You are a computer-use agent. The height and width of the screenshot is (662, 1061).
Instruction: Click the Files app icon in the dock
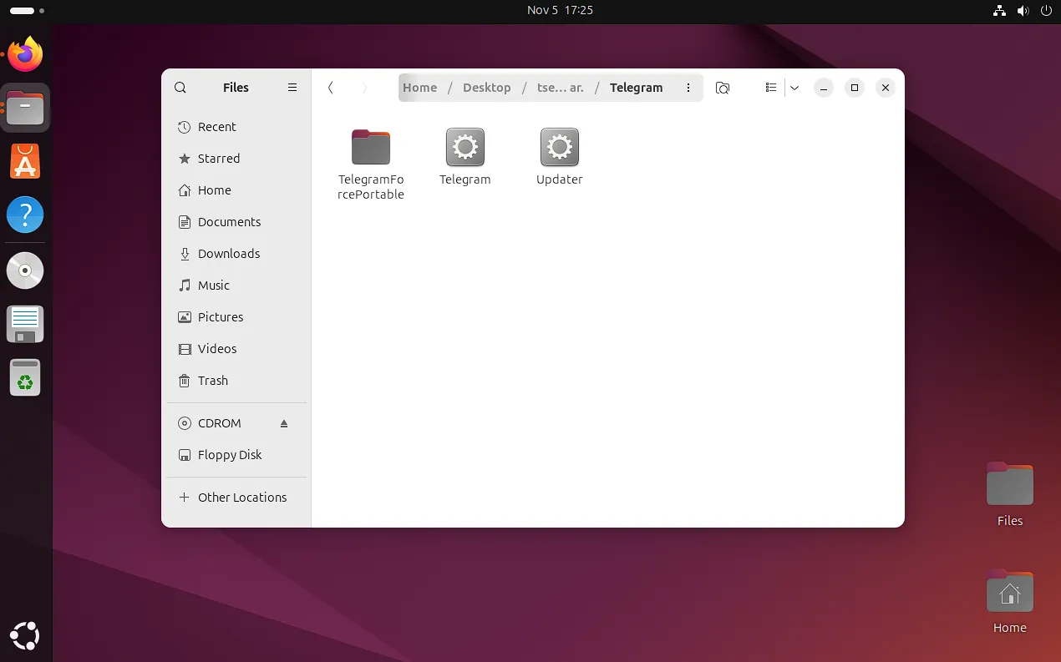pyautogui.click(x=25, y=109)
